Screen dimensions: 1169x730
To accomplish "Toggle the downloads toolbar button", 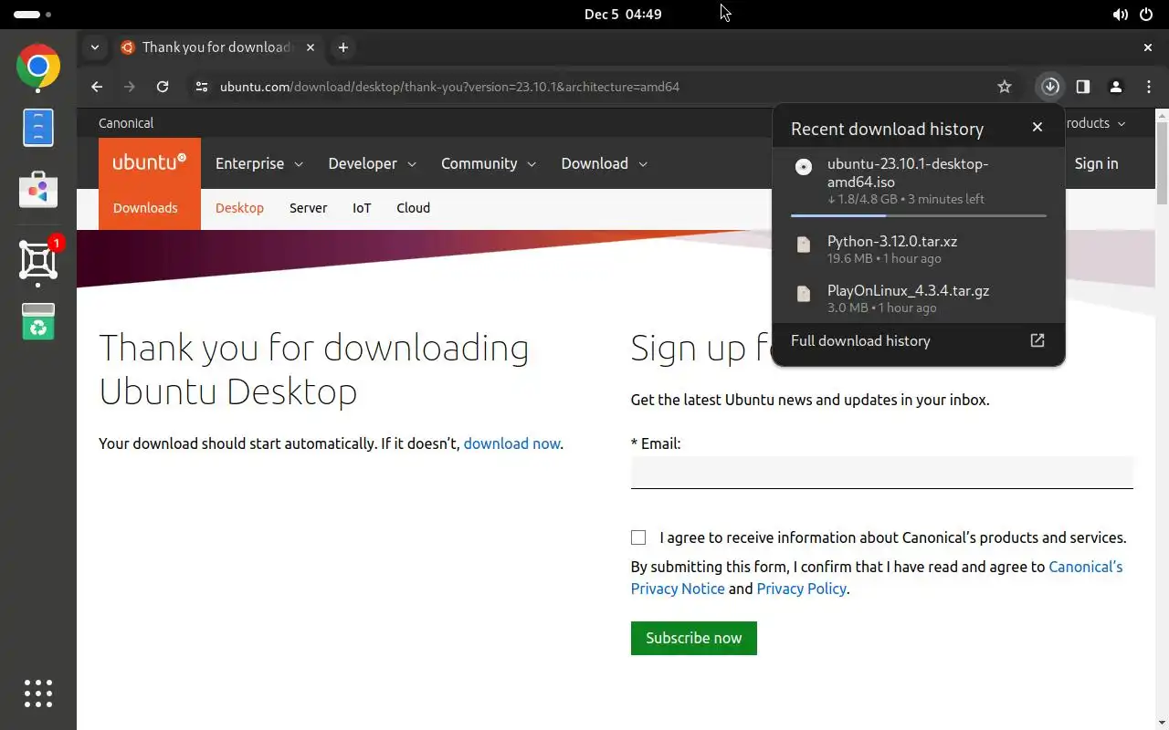I will point(1050,87).
